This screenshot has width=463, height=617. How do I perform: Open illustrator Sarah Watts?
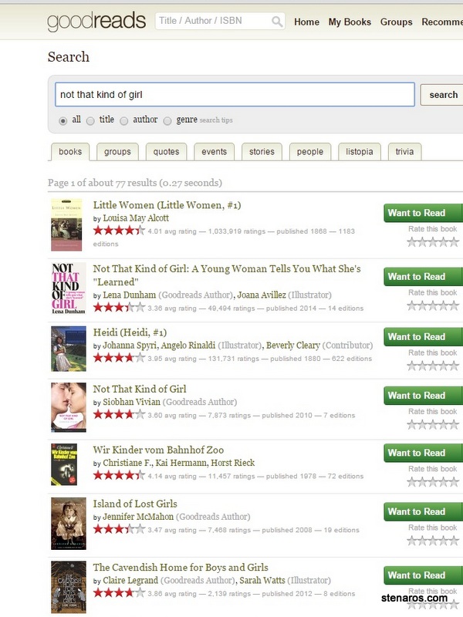(262, 581)
